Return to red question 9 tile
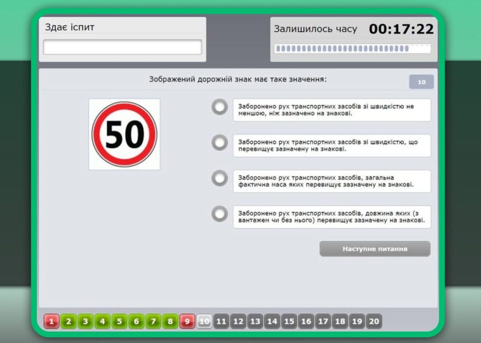Image resolution: width=481 pixels, height=343 pixels. [187, 321]
